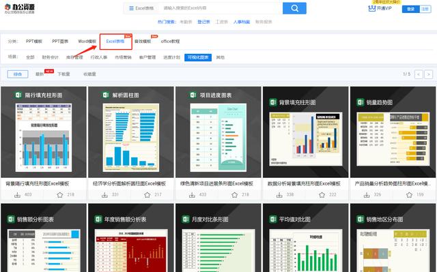Focus the search keyword input box
The image size is (437, 272).
point(220,8)
